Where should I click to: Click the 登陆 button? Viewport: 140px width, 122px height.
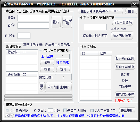point(56,22)
